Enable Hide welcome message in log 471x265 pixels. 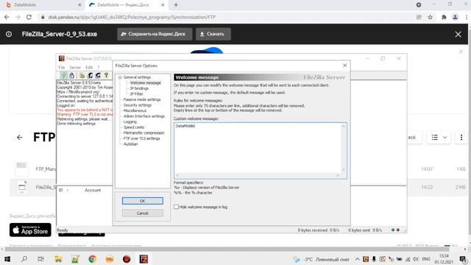pyautogui.click(x=176, y=207)
